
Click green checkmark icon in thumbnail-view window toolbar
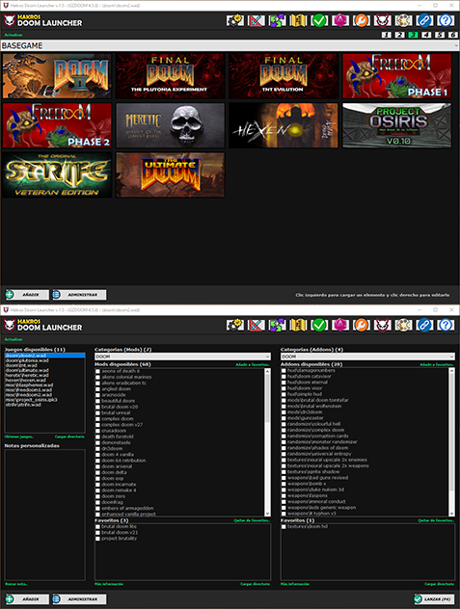pos(319,20)
